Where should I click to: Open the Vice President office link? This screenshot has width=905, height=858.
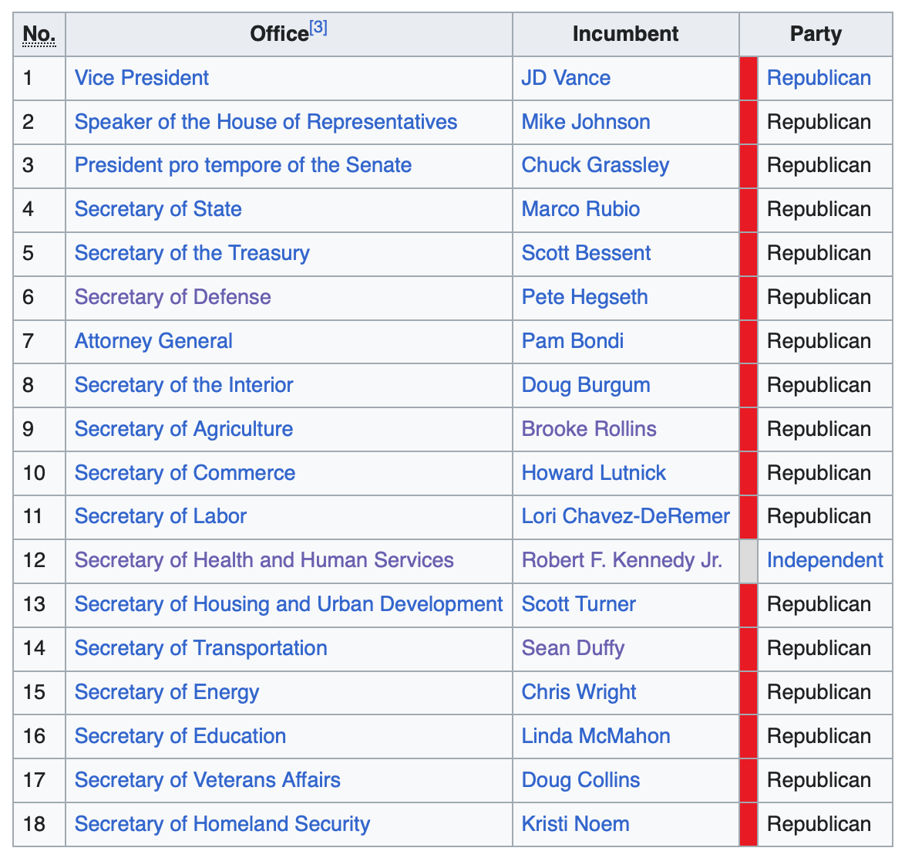pyautogui.click(x=142, y=78)
